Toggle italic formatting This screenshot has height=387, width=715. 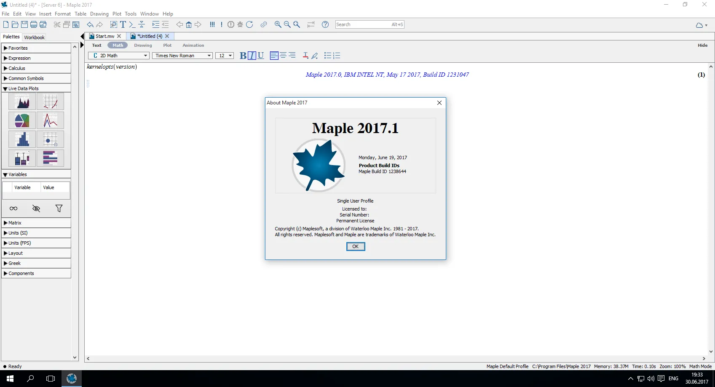click(252, 56)
